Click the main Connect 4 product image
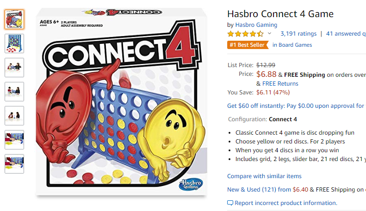 [121, 102]
